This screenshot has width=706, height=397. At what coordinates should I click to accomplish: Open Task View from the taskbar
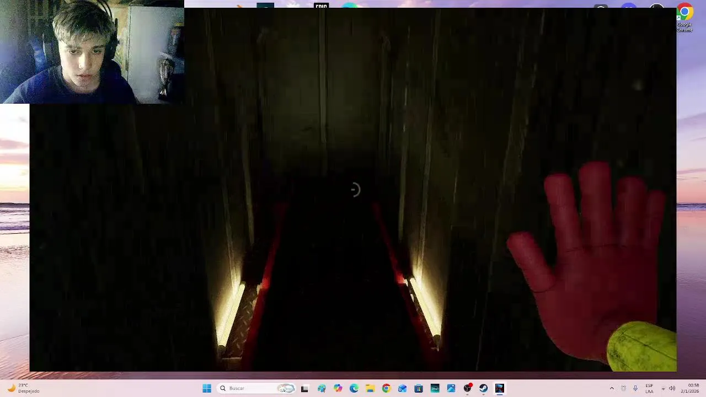pyautogui.click(x=304, y=388)
